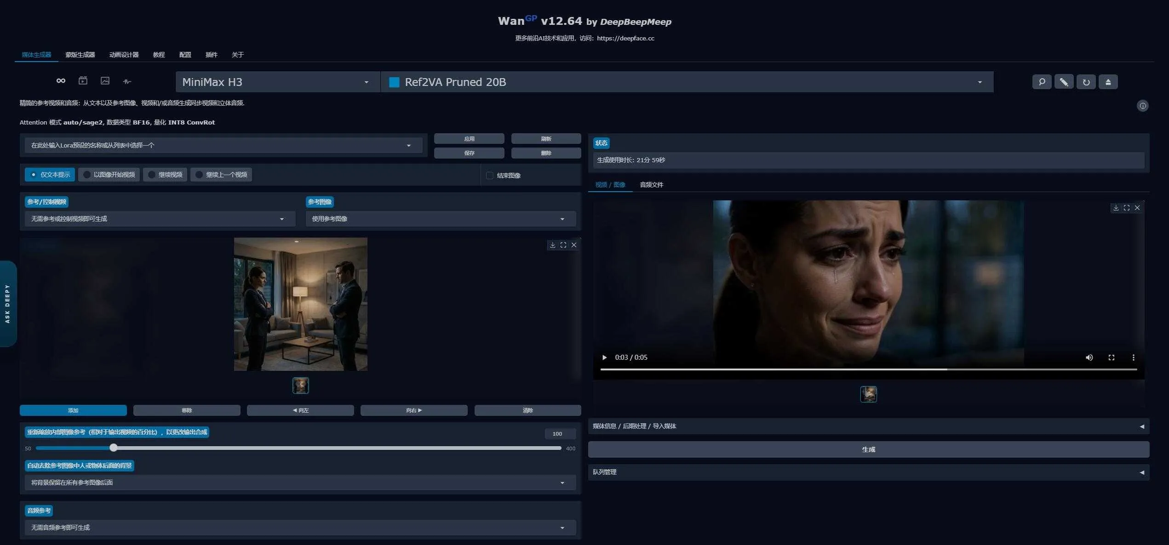Mute the video player volume
This screenshot has height=545, width=1169.
(1089, 358)
